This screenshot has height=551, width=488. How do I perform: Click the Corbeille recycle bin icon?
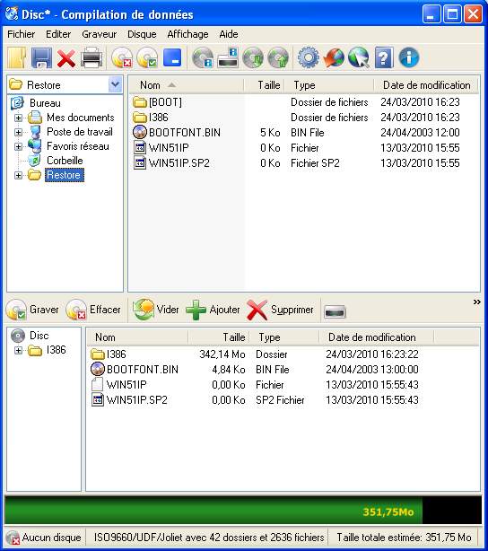(x=34, y=161)
